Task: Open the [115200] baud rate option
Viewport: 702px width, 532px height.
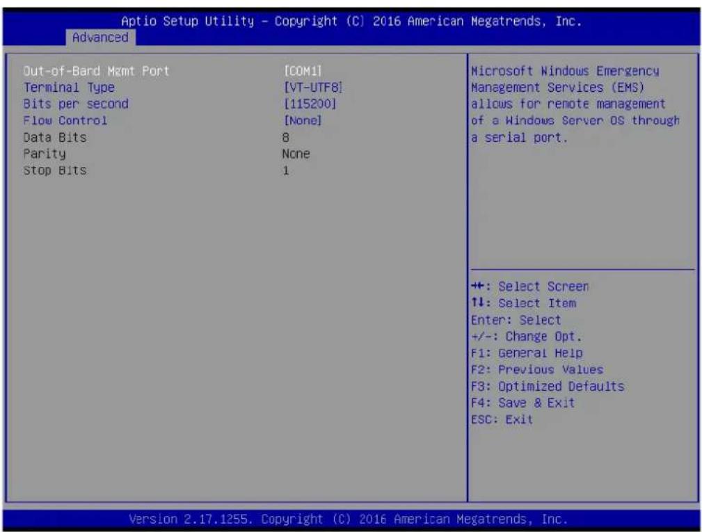Action: [310, 104]
